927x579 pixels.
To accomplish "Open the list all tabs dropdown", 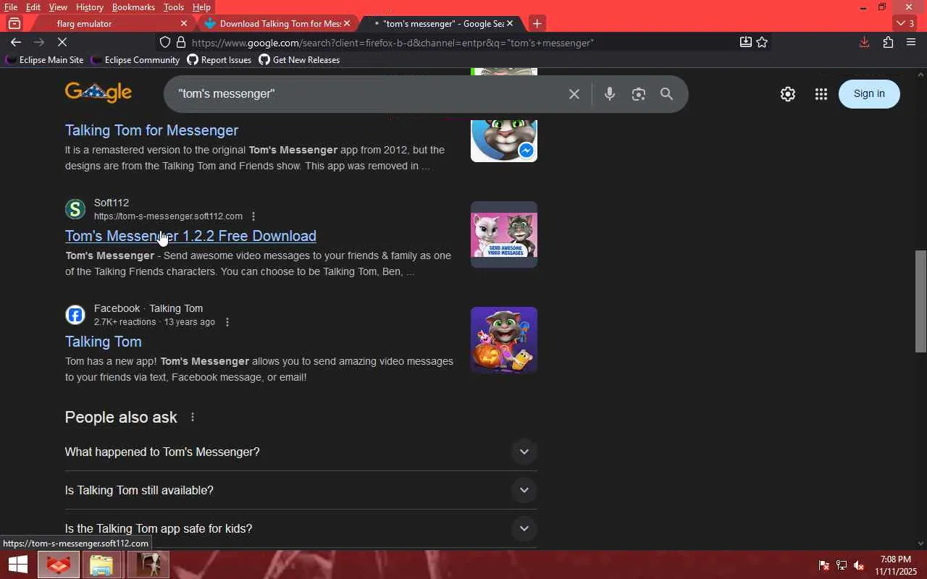I will pos(905,23).
